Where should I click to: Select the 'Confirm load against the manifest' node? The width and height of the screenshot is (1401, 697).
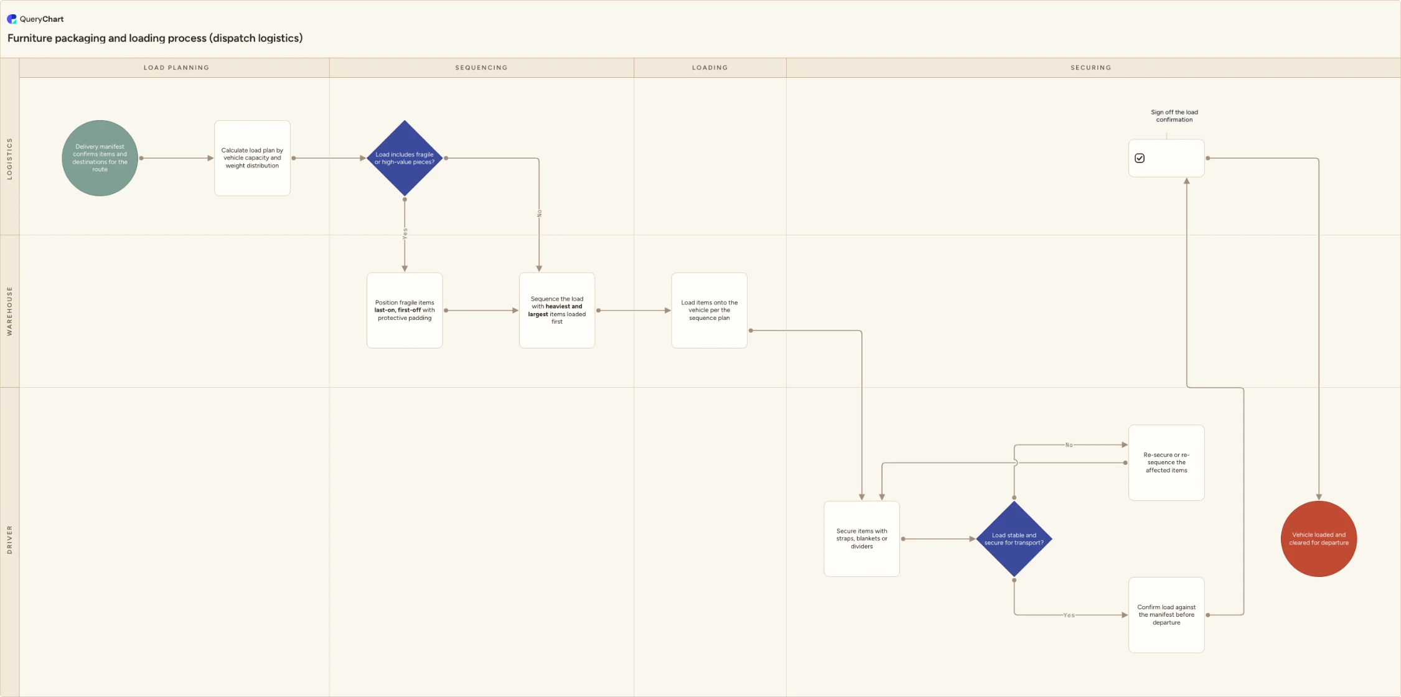(1166, 615)
